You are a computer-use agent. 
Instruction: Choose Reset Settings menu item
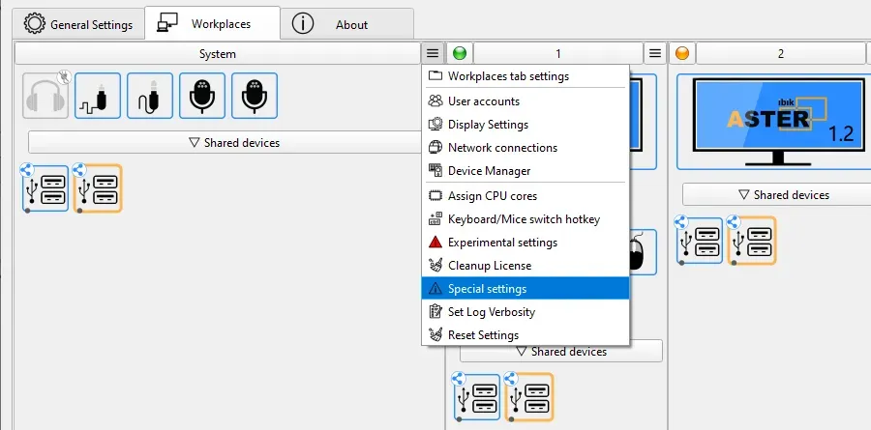pos(526,335)
